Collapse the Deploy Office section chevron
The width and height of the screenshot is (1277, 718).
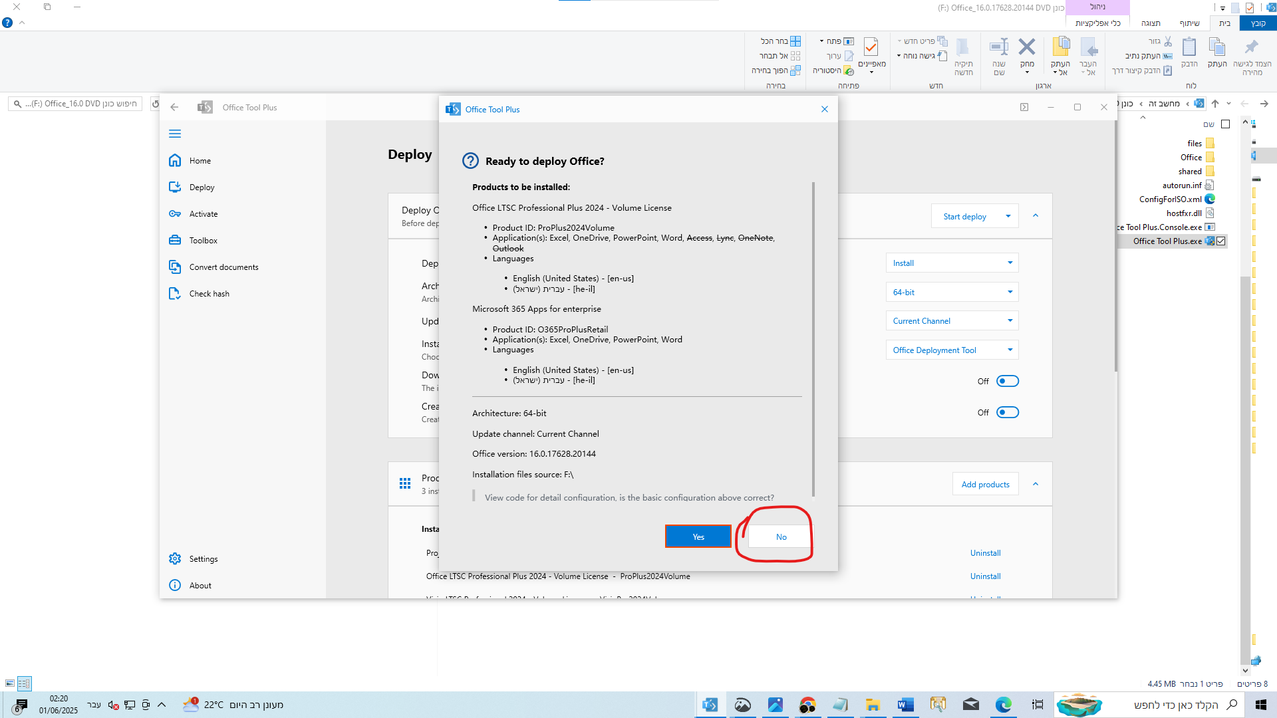coord(1036,215)
